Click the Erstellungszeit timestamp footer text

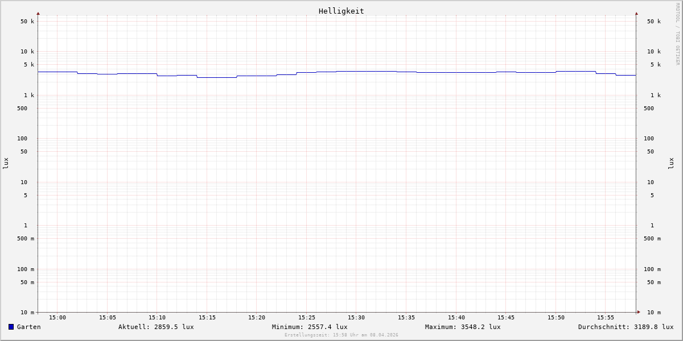point(341,335)
